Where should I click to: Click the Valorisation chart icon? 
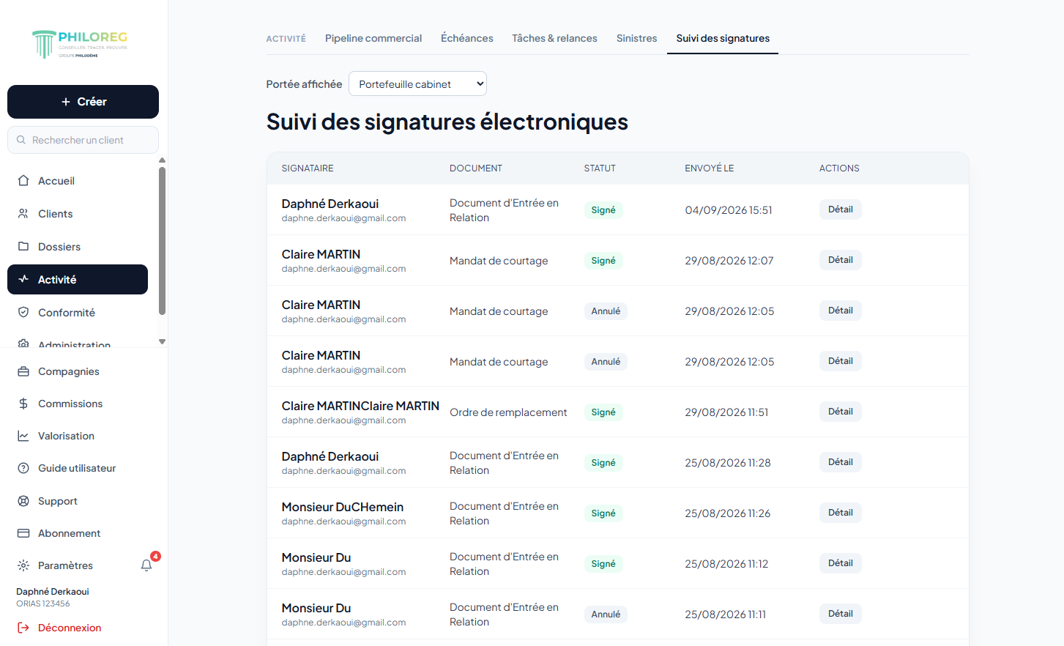tap(23, 436)
